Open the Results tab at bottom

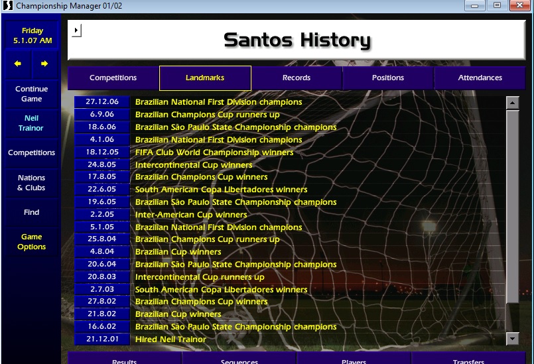(x=124, y=358)
